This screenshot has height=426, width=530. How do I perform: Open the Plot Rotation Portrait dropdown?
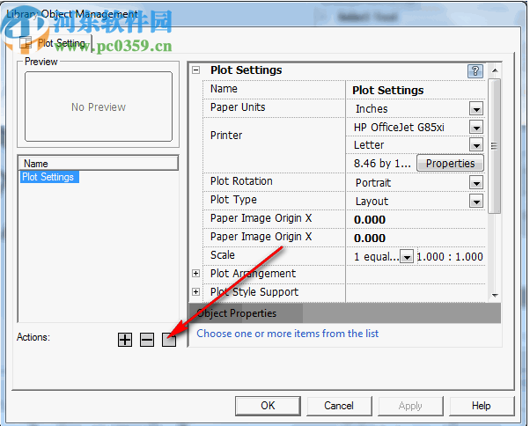[476, 183]
